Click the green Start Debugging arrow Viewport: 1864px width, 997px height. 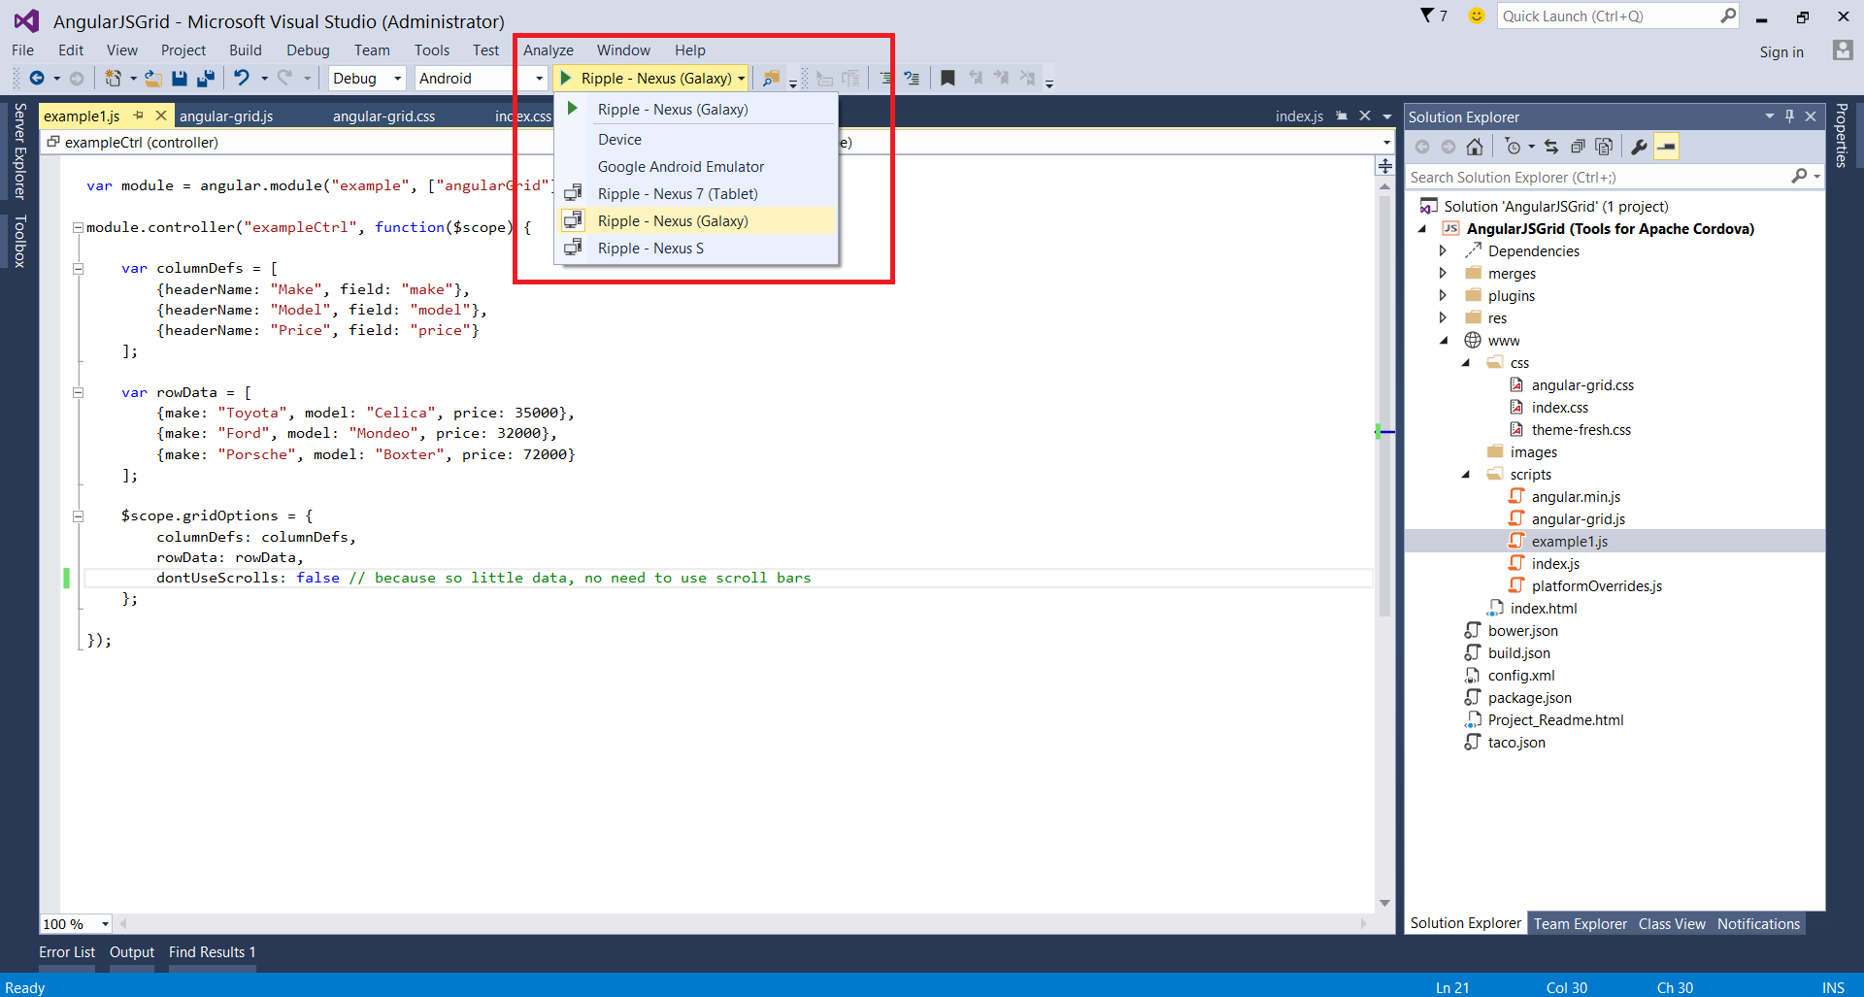[x=566, y=78]
